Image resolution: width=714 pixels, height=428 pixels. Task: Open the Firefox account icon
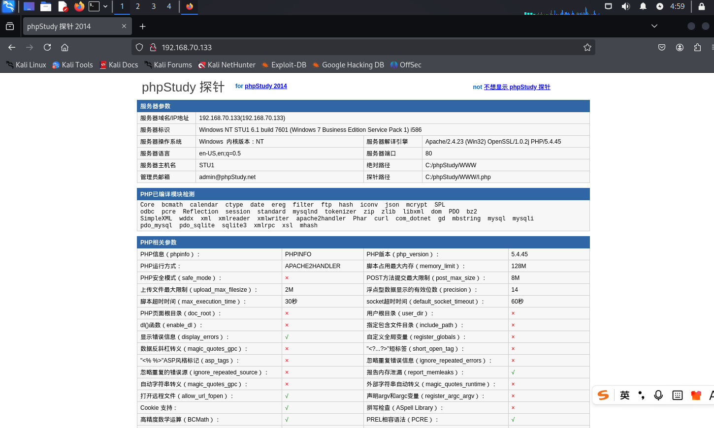(x=680, y=47)
